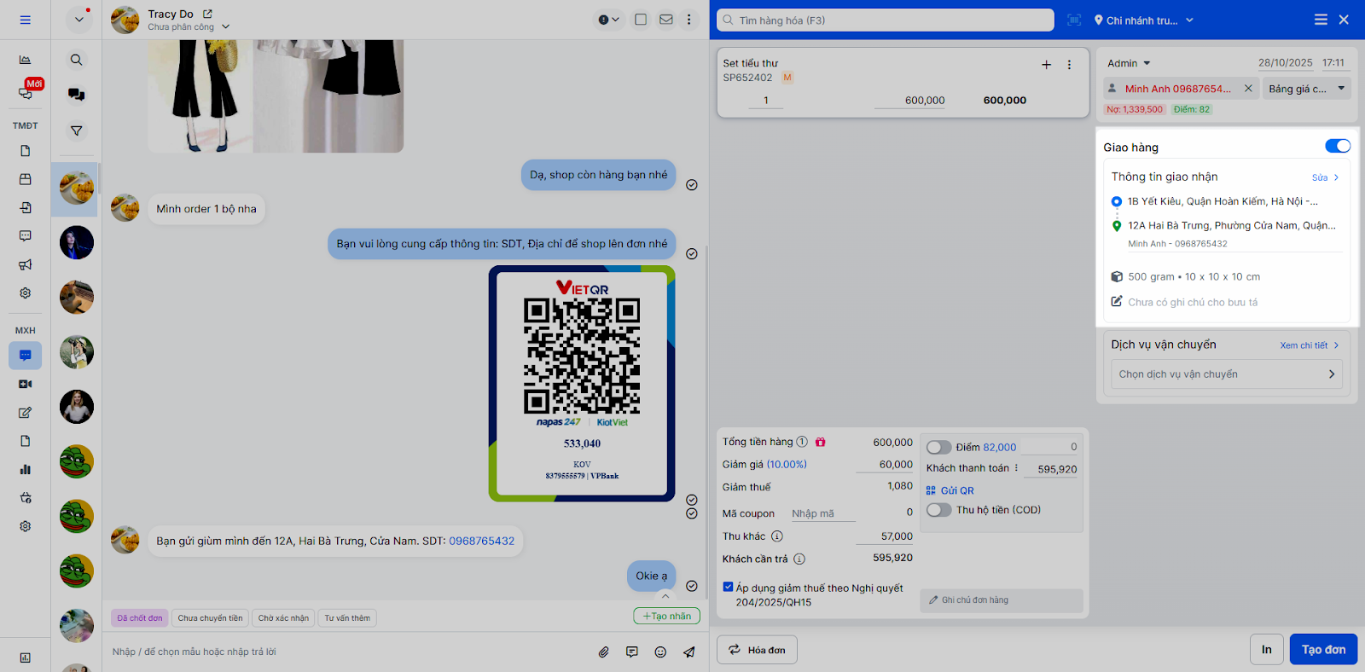Screen dimensions: 1365x672
Task: Open the Chi nhánh branch selector
Action: click(x=1144, y=20)
